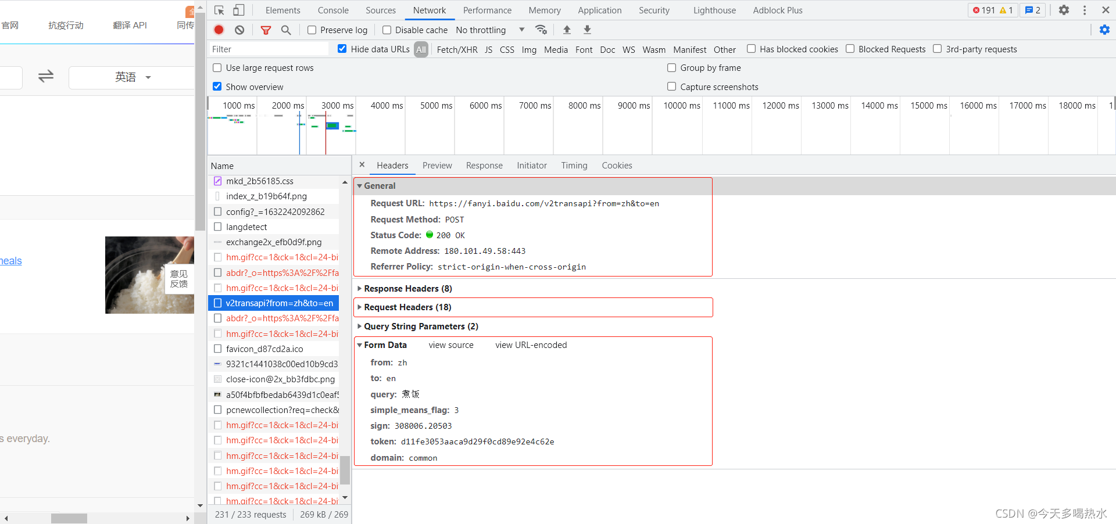Open the Cookies tab

pyautogui.click(x=617, y=166)
